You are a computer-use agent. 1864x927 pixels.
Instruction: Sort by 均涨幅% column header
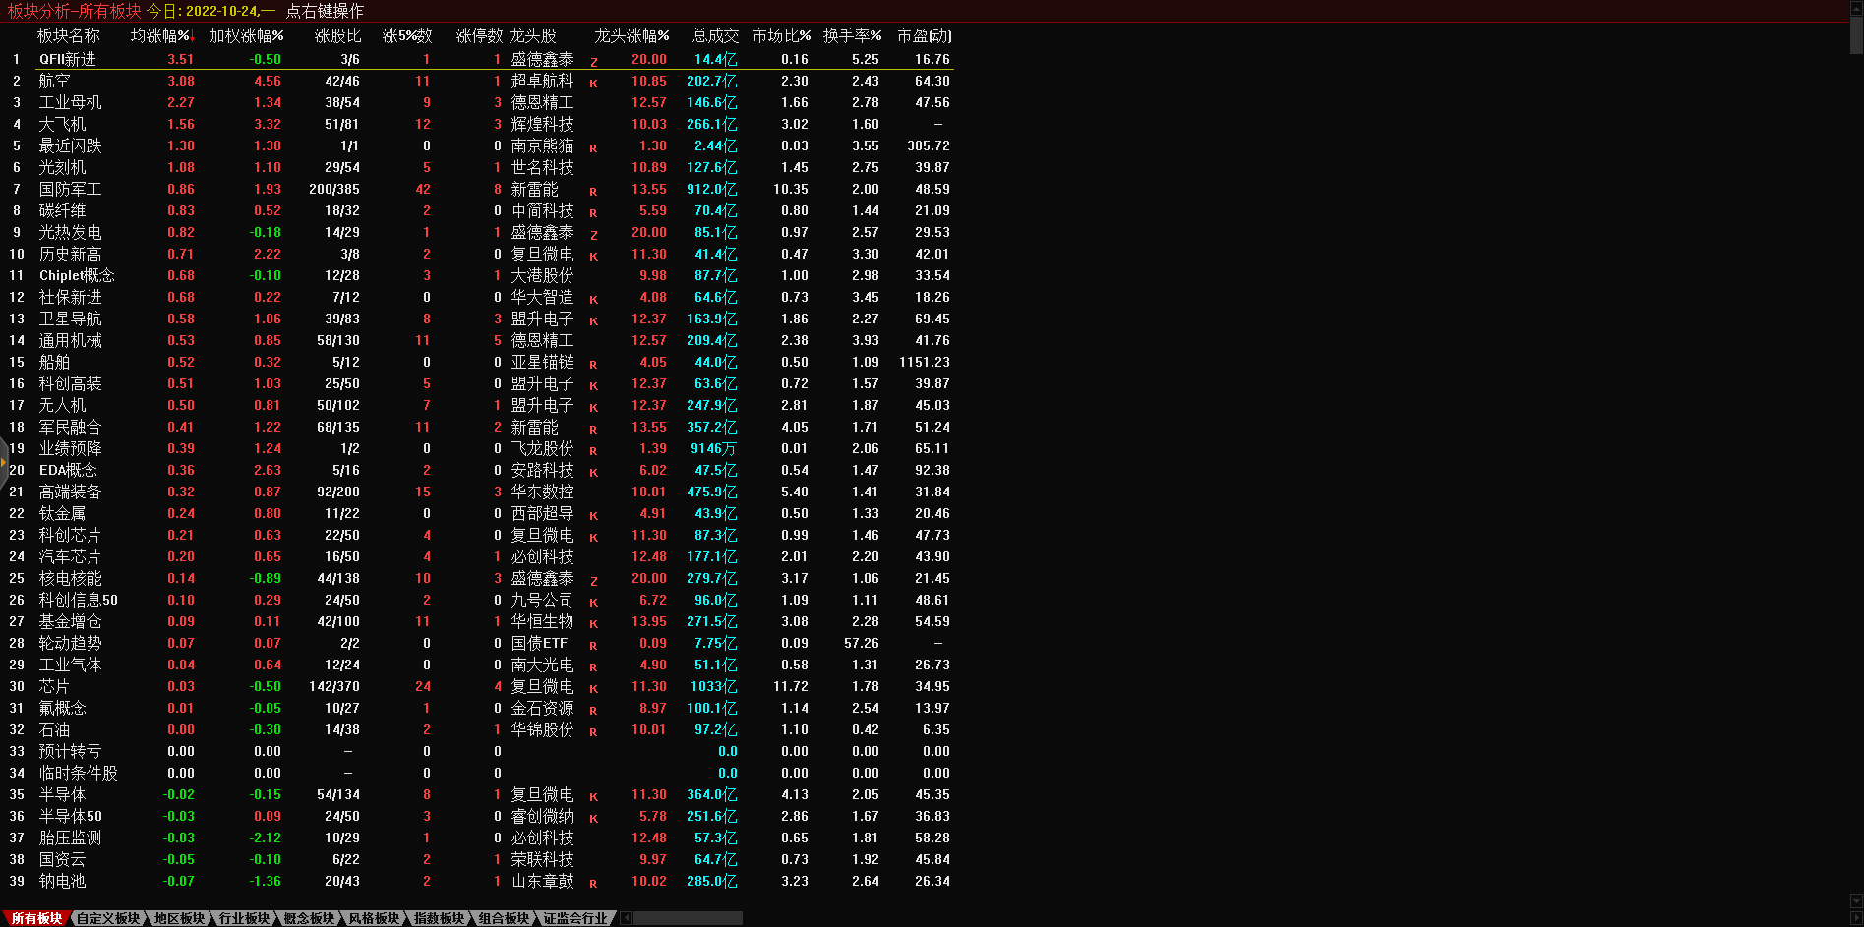(160, 36)
